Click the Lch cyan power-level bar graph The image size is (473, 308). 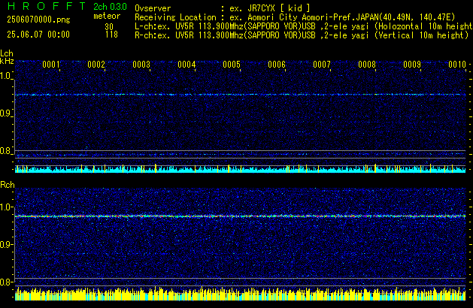[x=240, y=169]
